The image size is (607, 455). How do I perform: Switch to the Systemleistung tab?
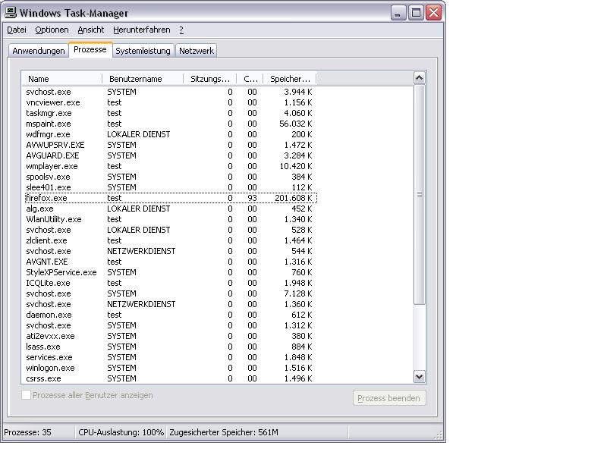point(143,51)
